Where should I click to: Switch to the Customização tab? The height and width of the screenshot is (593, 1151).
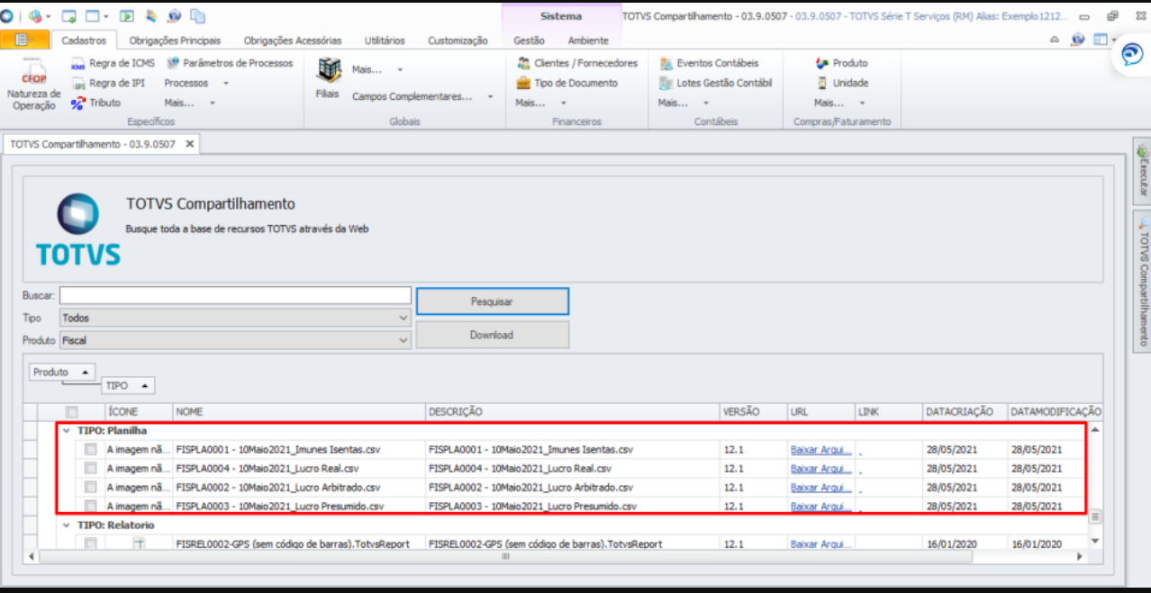[458, 40]
